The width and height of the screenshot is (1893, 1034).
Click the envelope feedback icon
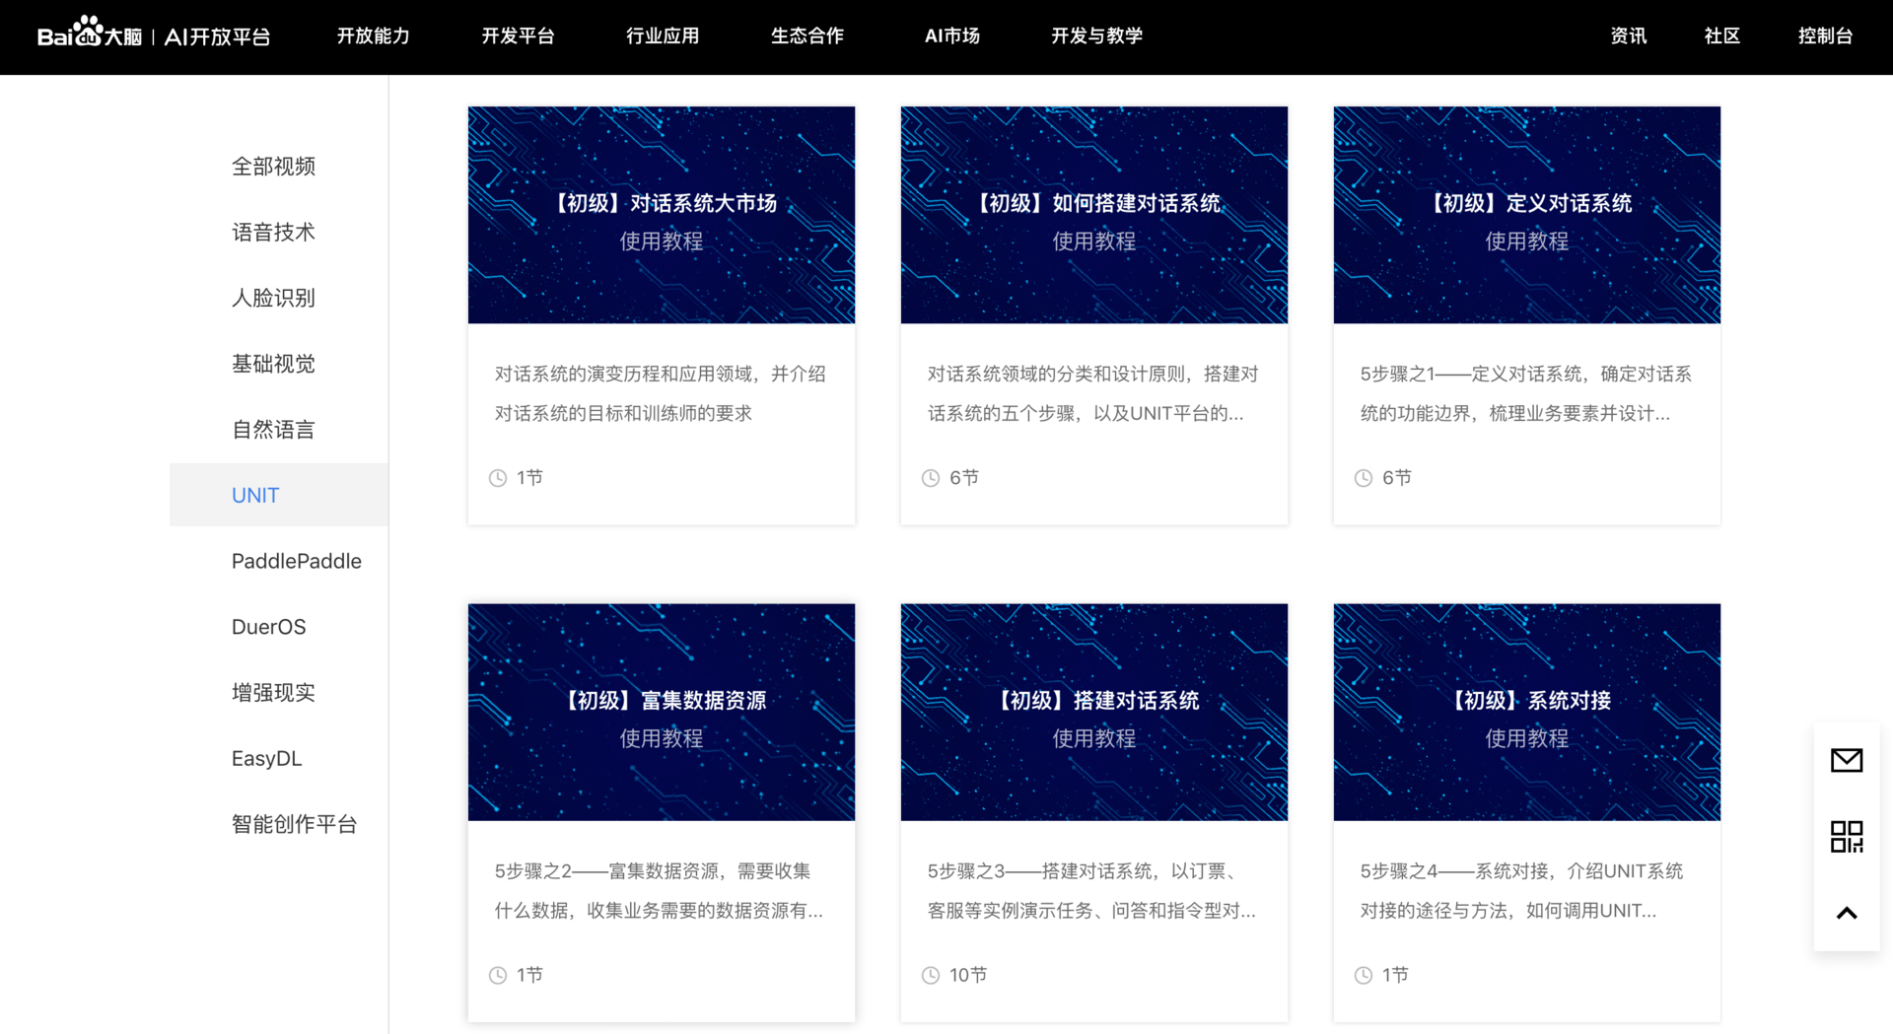(x=1846, y=760)
